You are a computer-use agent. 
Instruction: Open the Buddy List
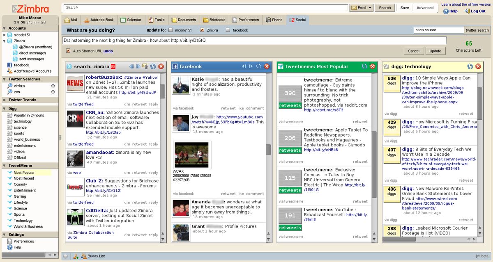(x=92, y=256)
